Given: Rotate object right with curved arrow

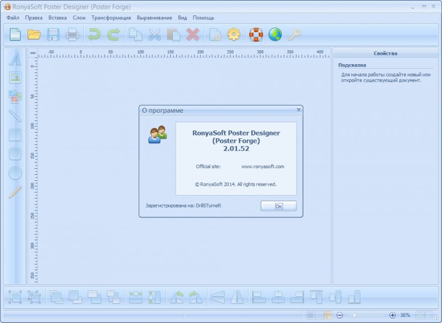Looking at the screenshot, I should point(196,297).
